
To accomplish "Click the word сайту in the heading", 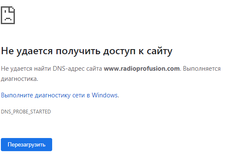I will click(159, 51).
